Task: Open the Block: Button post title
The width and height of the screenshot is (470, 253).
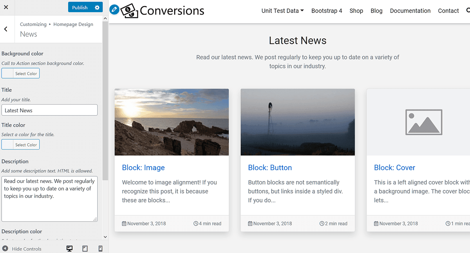Action: (x=270, y=168)
